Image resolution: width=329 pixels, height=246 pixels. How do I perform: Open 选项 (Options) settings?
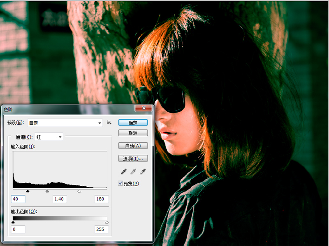(133, 159)
